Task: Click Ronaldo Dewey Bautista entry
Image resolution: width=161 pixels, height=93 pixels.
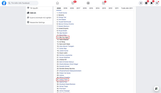Action: (x=67, y=68)
